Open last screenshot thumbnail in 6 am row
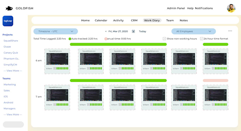Screen dimensions: 241x131 215,59
